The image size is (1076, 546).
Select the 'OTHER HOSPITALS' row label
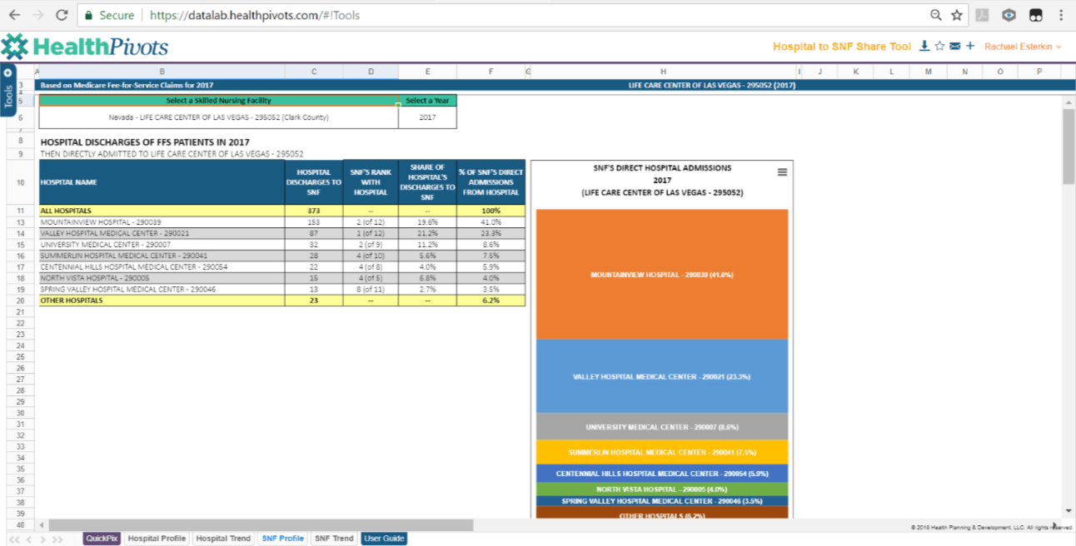click(x=162, y=300)
